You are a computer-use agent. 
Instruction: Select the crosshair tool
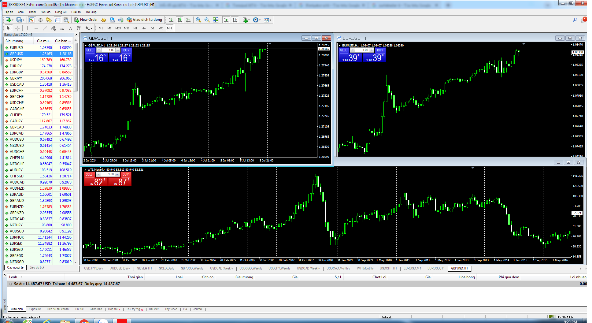(x=17, y=28)
